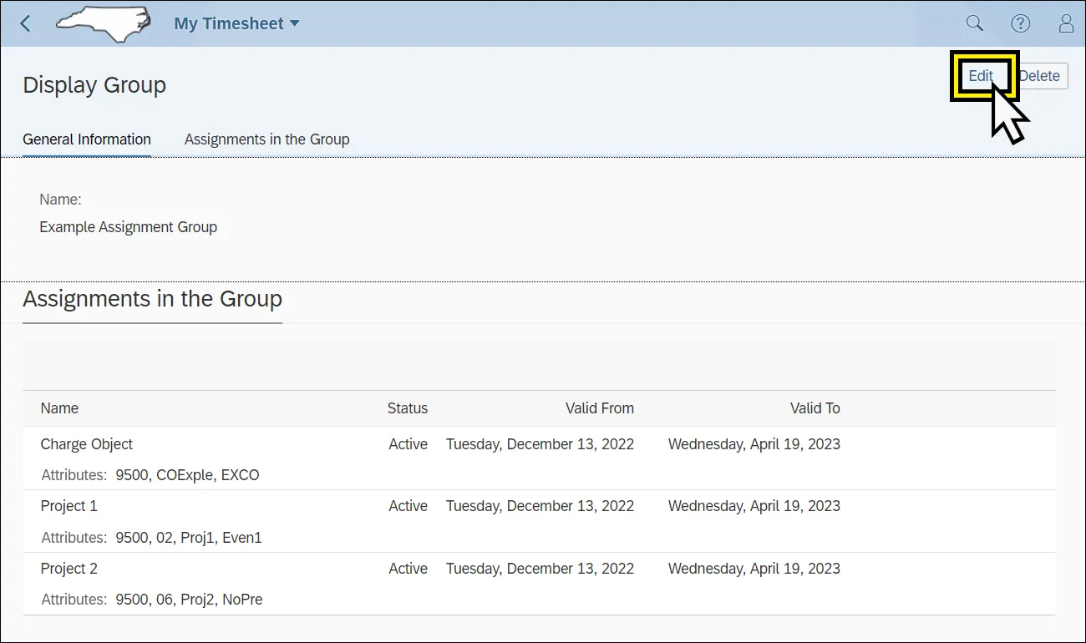Screen dimensions: 1086x643
Task: Open the help question mark icon
Action: point(1020,23)
